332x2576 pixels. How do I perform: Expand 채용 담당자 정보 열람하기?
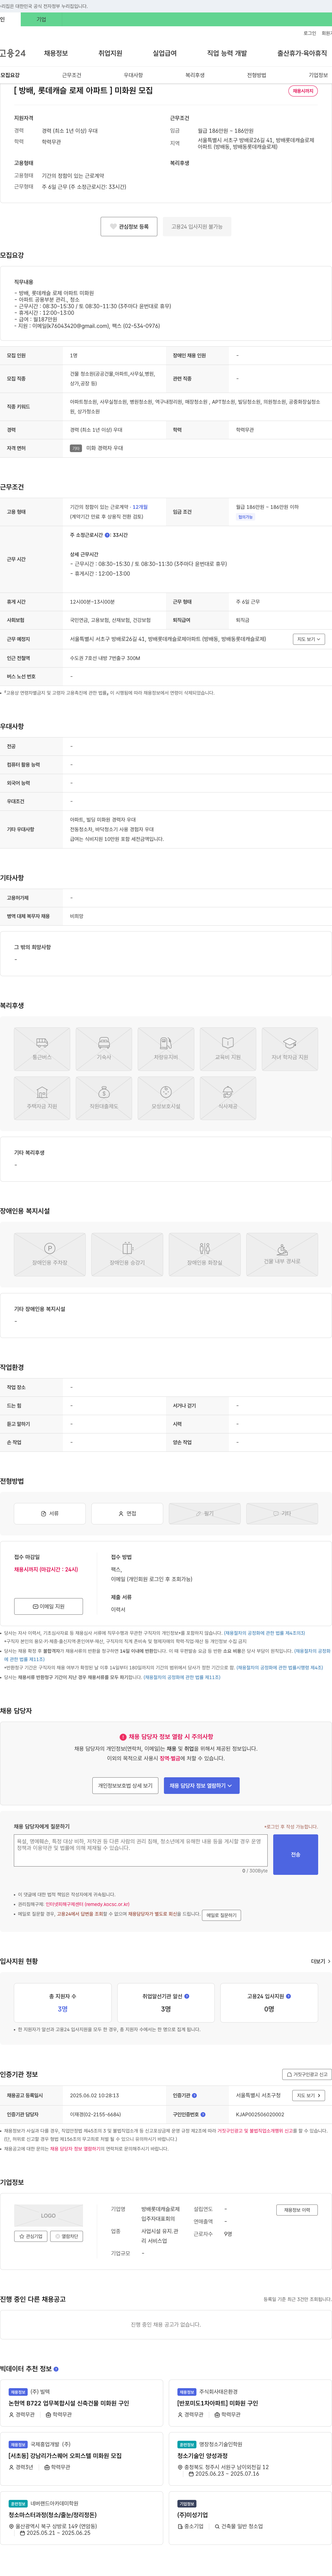pos(202,1785)
